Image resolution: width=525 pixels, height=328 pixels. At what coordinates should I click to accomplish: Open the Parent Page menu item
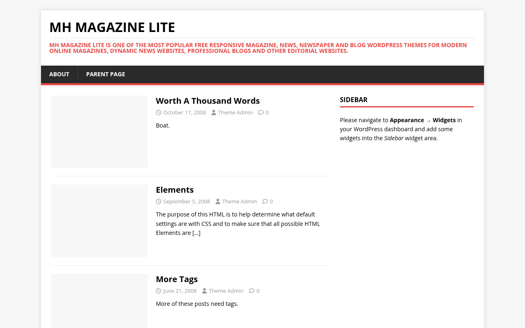click(x=105, y=74)
